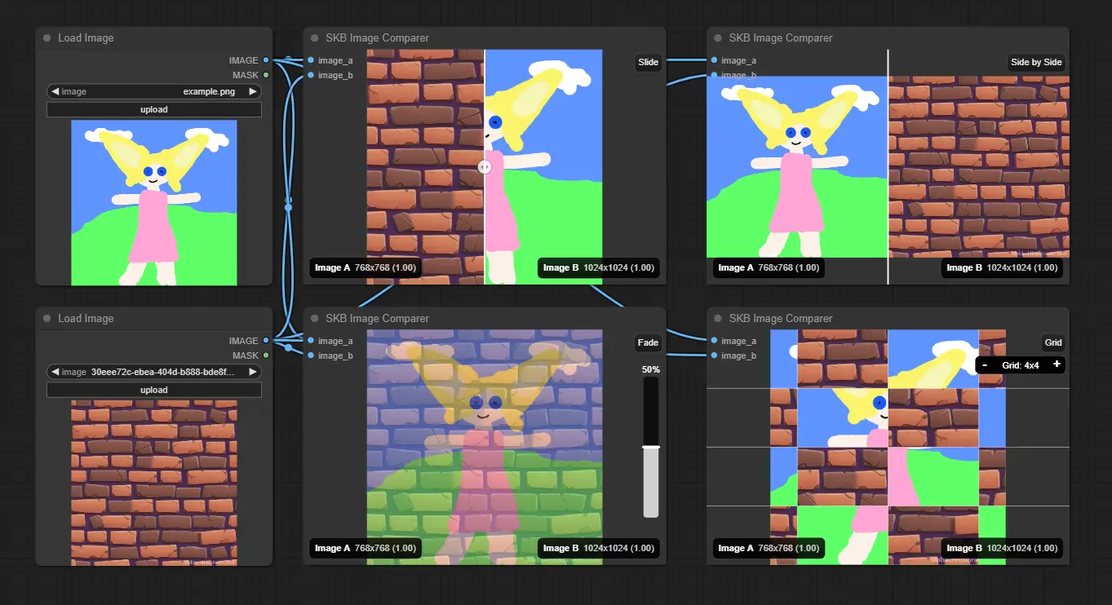Click the brick wall preview in the bottom Load Image node
Screen dimensions: 1112x605
153,482
